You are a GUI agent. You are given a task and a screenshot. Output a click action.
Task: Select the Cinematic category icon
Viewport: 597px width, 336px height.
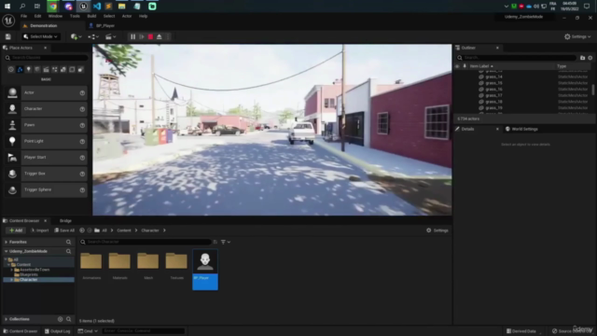[x=46, y=70]
